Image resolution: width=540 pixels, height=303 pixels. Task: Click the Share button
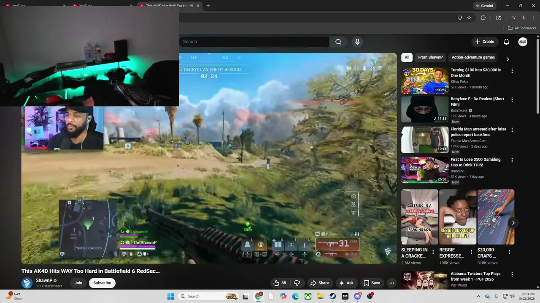(319, 283)
